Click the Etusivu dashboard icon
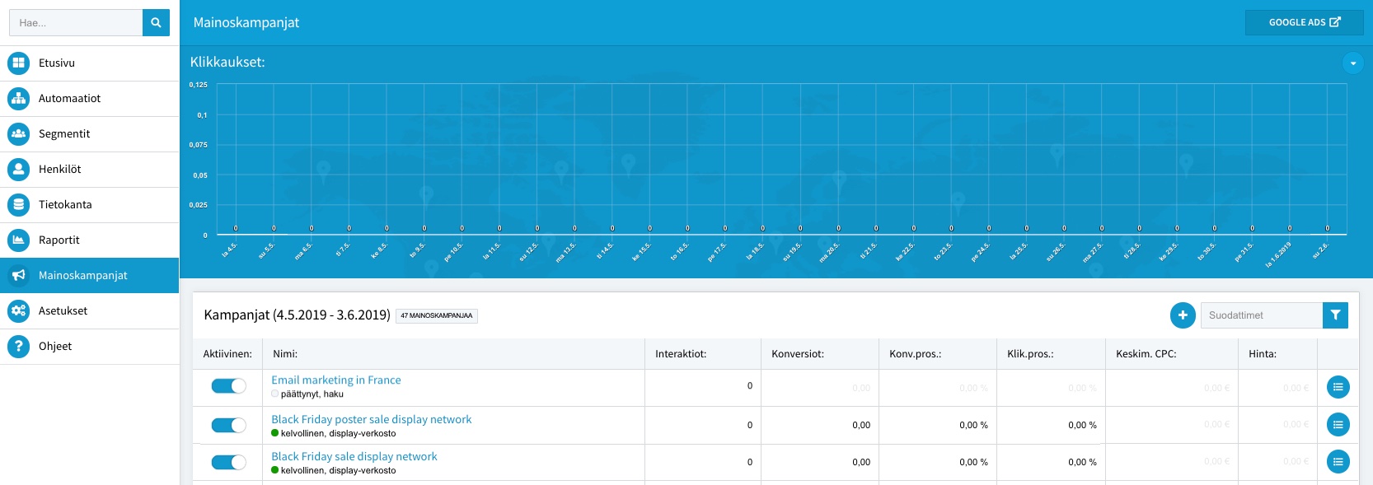The width and height of the screenshot is (1373, 485). 18,63
